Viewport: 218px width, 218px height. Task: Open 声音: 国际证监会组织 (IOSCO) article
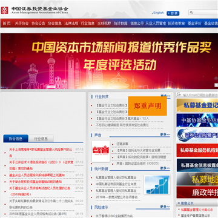[138, 163]
